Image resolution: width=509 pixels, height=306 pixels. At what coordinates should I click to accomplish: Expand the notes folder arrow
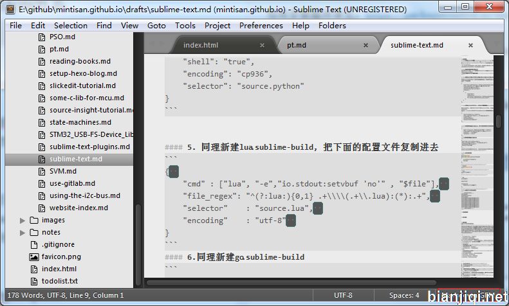click(23, 233)
